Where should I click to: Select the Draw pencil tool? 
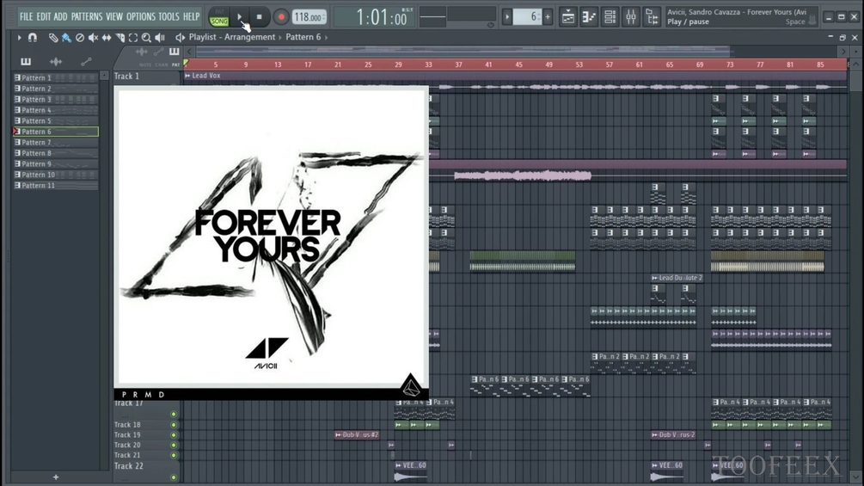pos(53,38)
